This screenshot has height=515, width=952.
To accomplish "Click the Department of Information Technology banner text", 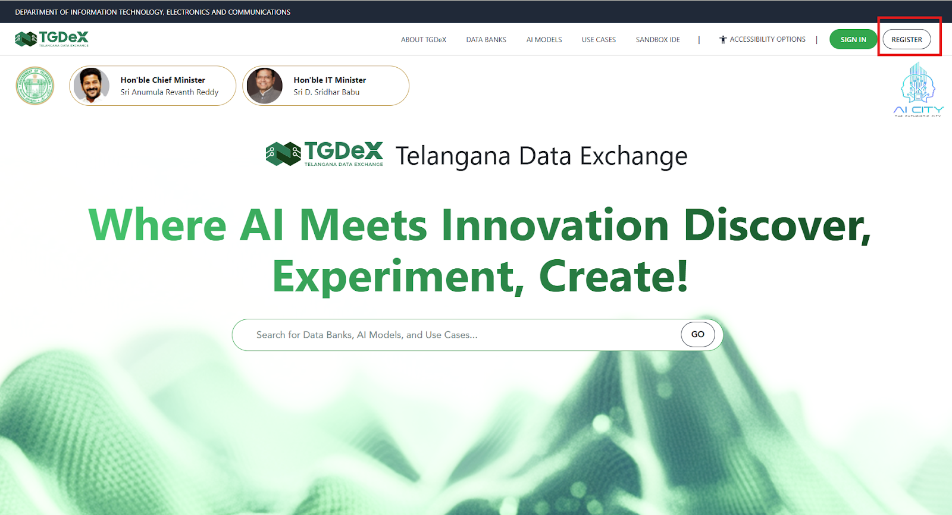I will (153, 12).
